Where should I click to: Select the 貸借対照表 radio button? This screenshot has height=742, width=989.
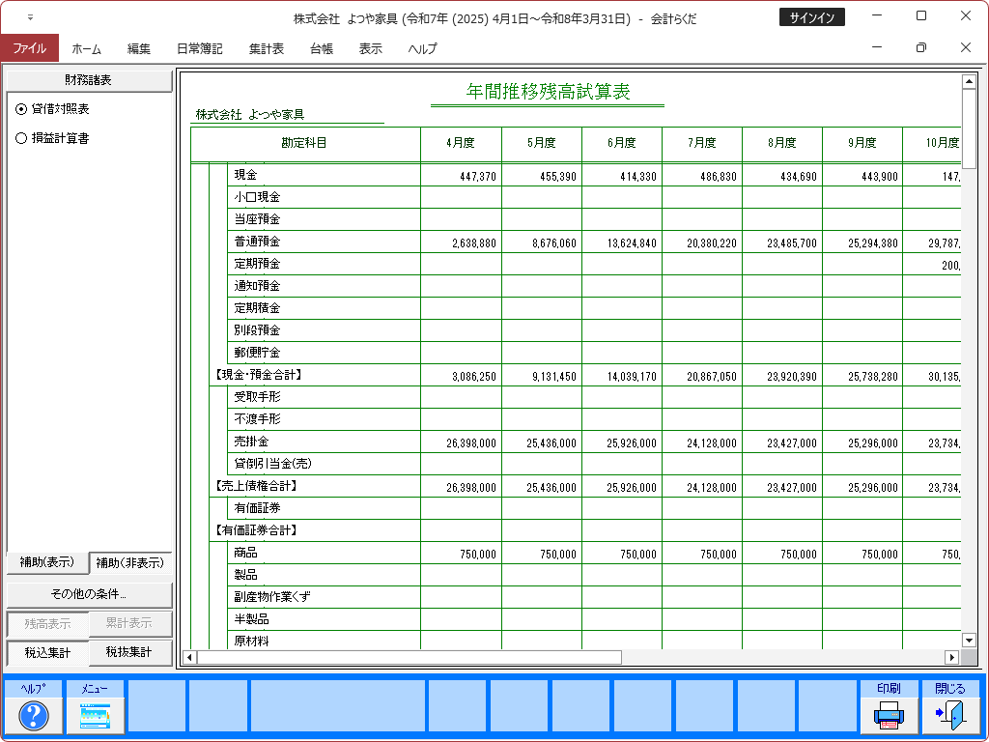pos(21,110)
